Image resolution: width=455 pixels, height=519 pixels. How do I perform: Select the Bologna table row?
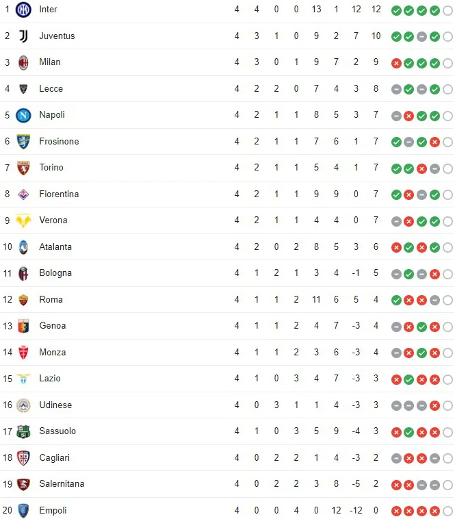[227, 273]
